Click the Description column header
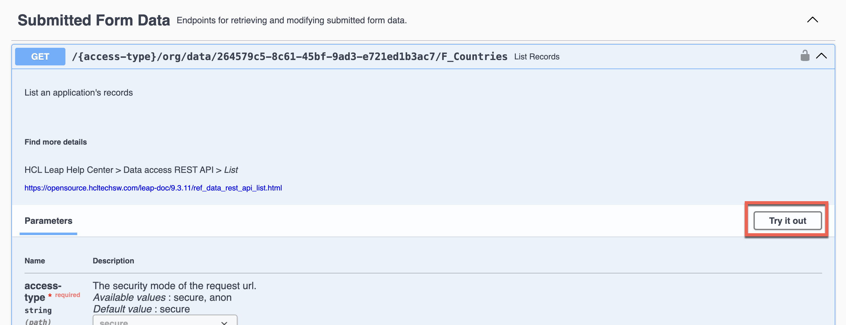Viewport: 846px width, 325px height. coord(113,261)
